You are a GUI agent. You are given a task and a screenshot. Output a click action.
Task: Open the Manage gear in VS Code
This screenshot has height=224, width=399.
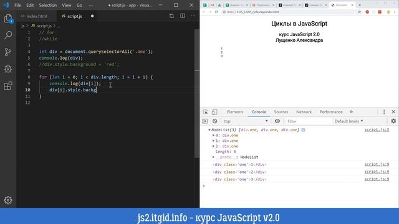point(8,200)
